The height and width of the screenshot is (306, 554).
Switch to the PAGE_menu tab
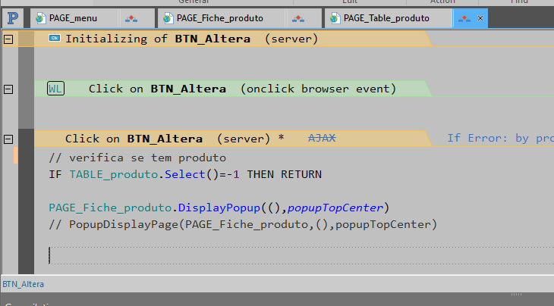coord(74,18)
